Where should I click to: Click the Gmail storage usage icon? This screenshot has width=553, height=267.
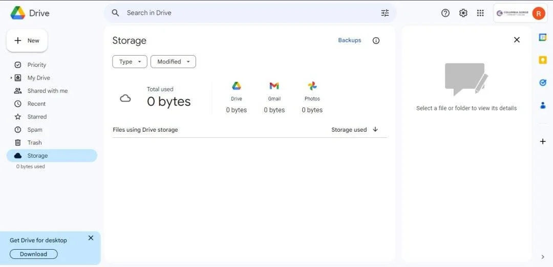pos(274,86)
